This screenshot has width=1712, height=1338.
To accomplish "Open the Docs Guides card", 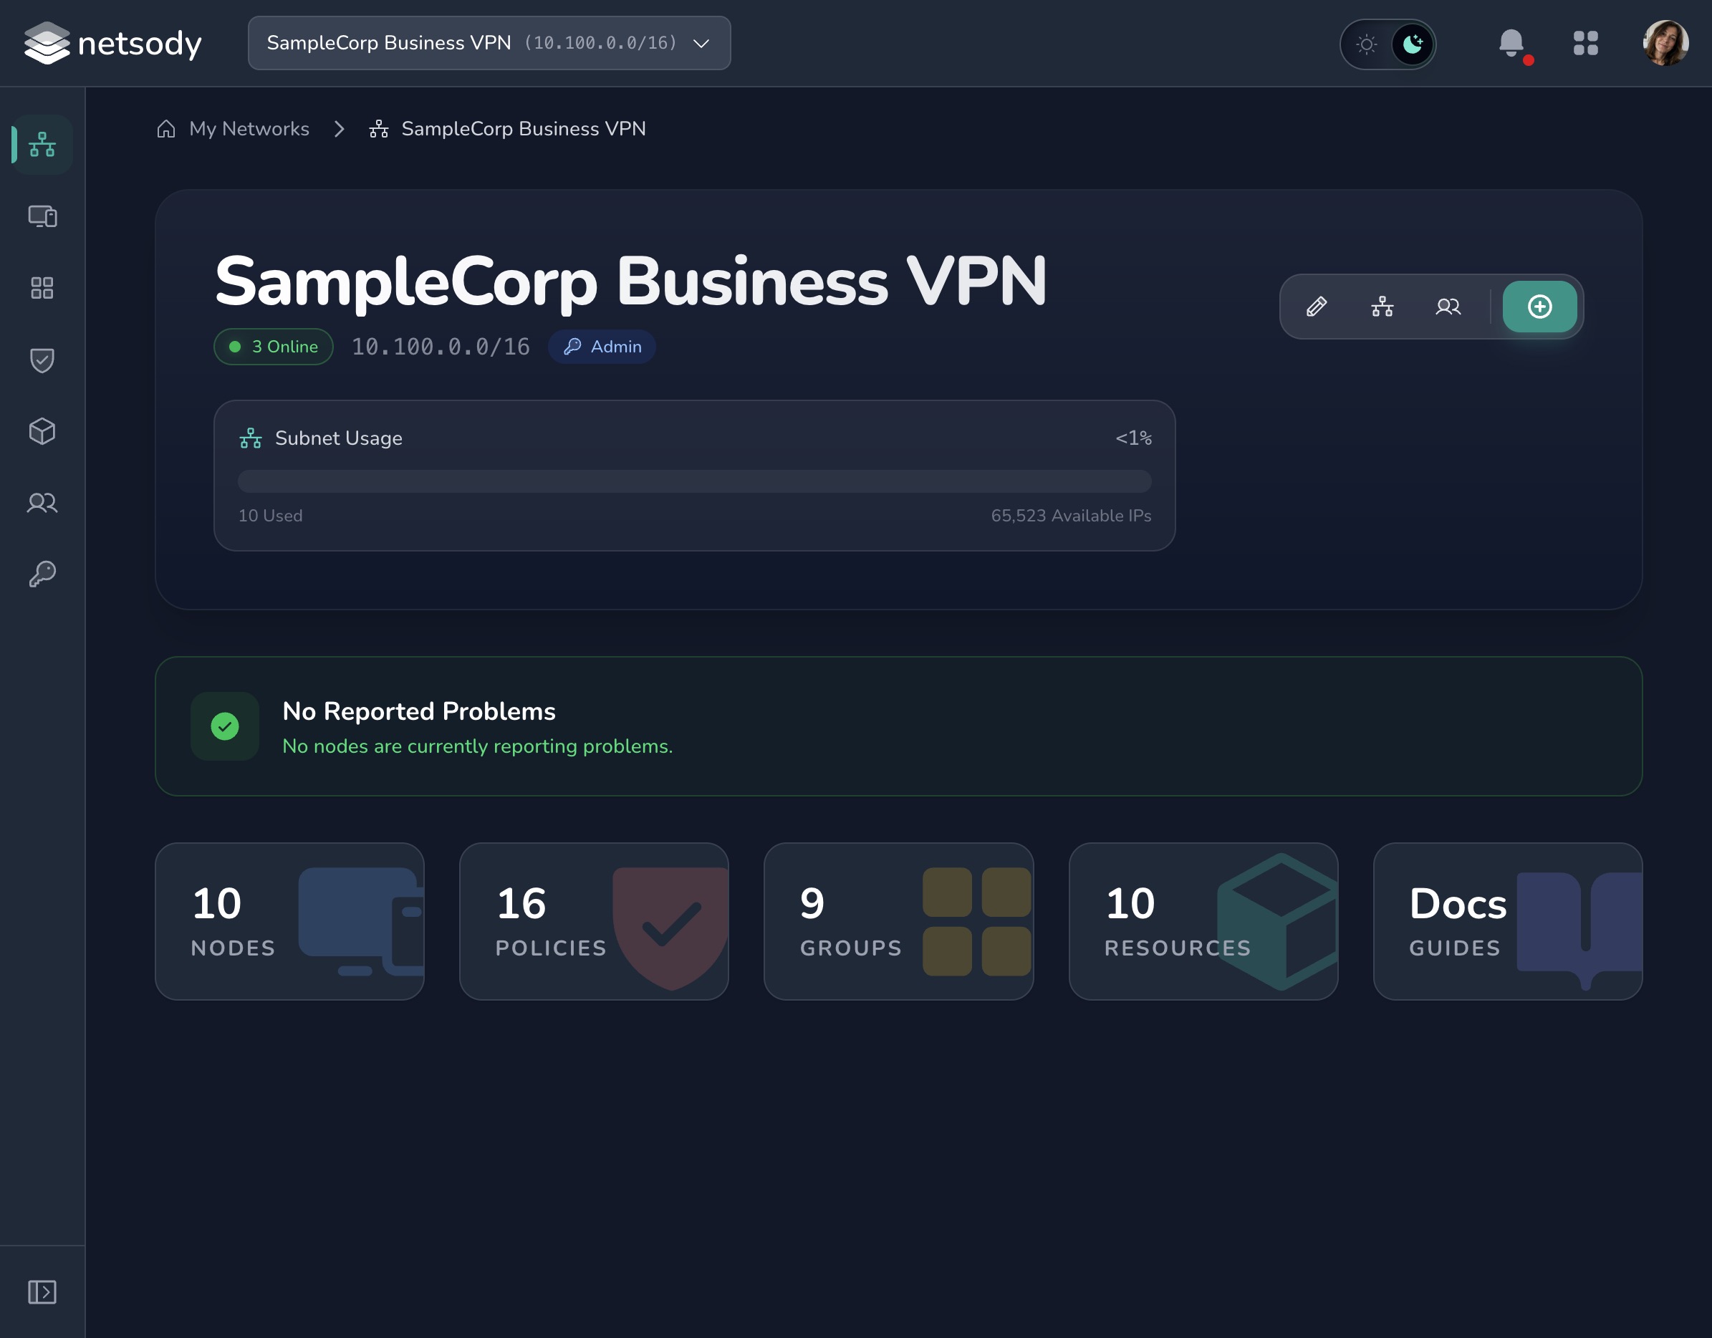I will pos(1508,922).
